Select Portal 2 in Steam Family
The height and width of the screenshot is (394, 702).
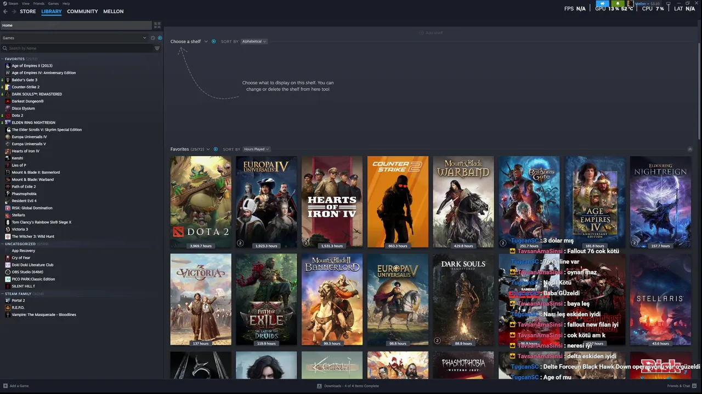pos(18,300)
